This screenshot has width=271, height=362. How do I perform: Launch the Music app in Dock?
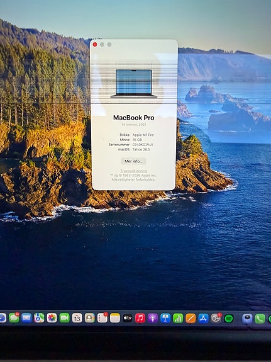140,318
